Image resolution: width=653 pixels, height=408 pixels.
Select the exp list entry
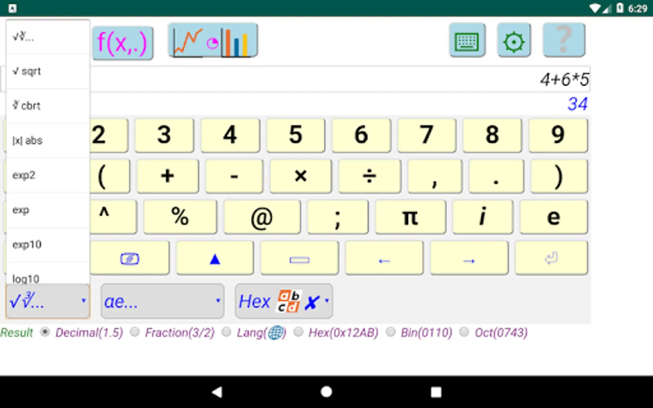(x=48, y=210)
